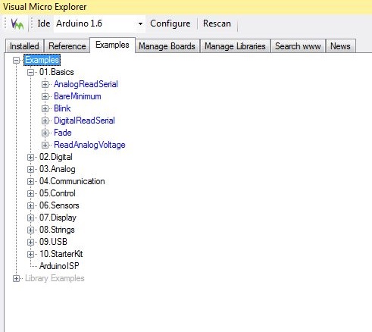Expand the 06.Sensors folder
Screen dimensions: 372x332
(x=30, y=205)
